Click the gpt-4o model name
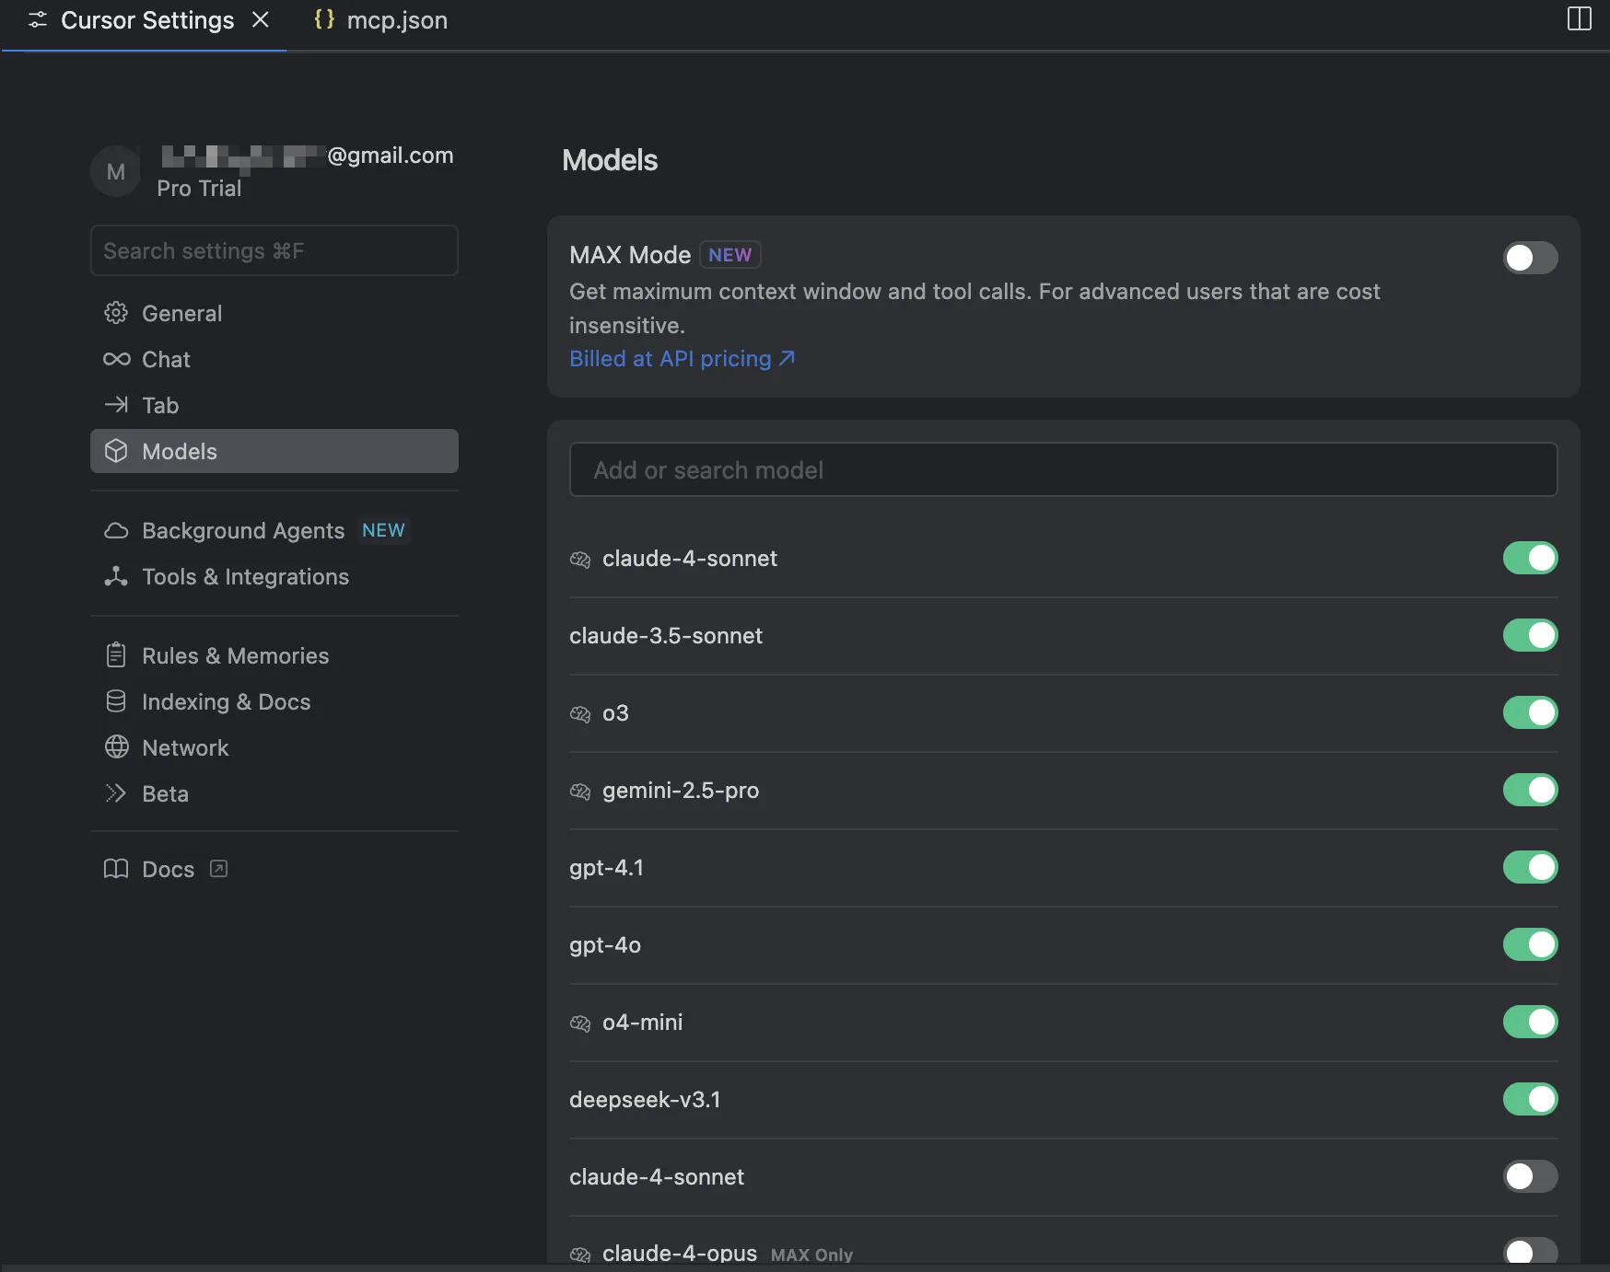Image resolution: width=1610 pixels, height=1272 pixels. [x=605, y=945]
